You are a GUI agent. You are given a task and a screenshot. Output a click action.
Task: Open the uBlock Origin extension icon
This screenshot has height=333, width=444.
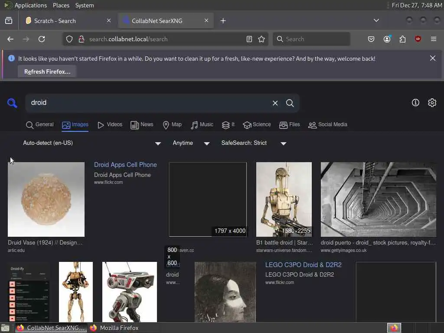point(418,39)
